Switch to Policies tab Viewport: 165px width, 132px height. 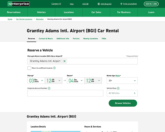(x=76, y=38)
